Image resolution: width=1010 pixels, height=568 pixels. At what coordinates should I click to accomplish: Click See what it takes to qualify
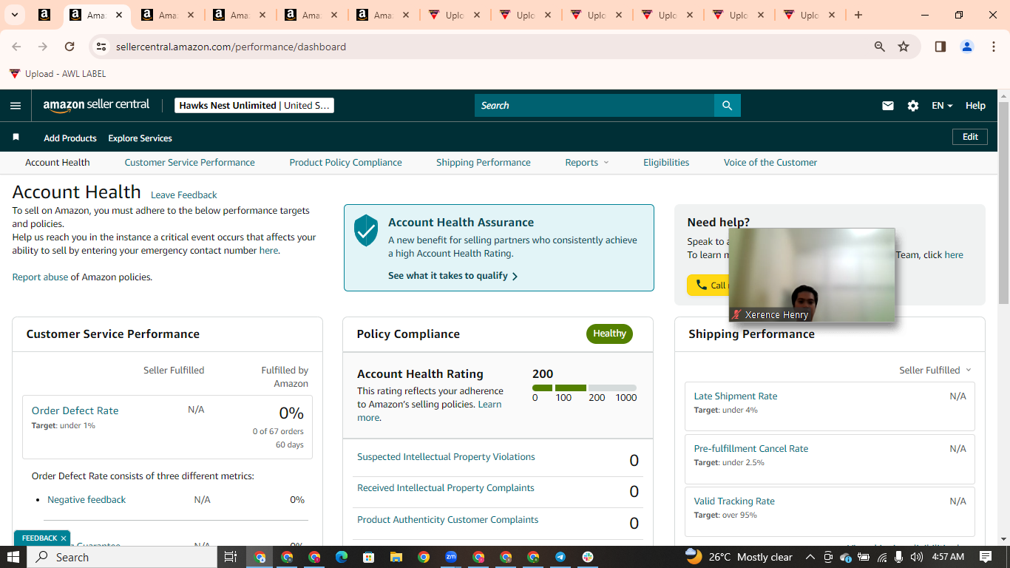pyautogui.click(x=453, y=276)
